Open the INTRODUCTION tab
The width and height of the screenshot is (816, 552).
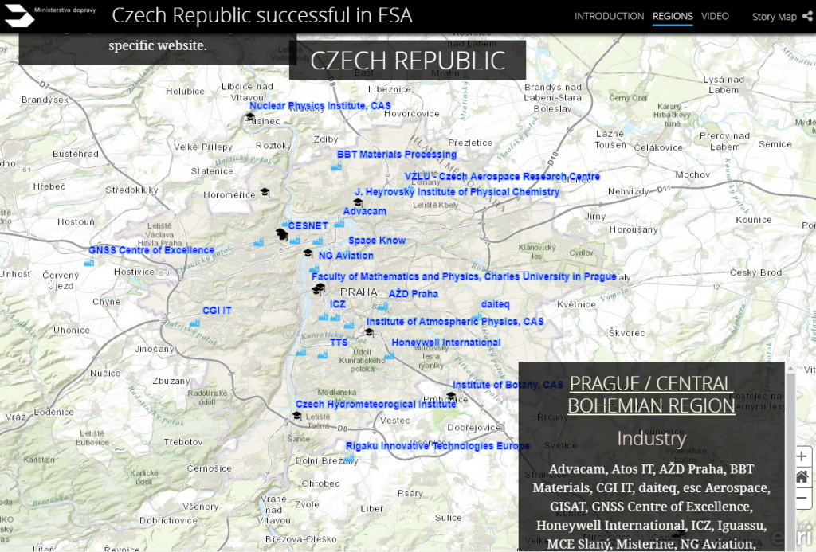tap(609, 16)
